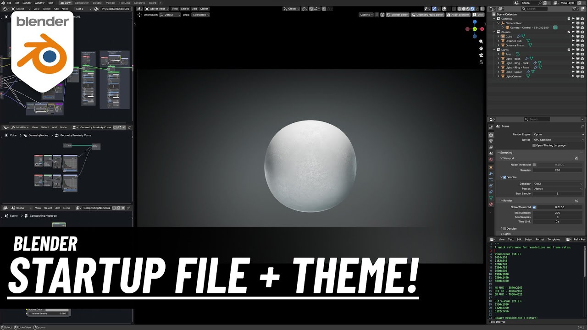Open Device dropdown showing GPU Compute

pyautogui.click(x=559, y=140)
